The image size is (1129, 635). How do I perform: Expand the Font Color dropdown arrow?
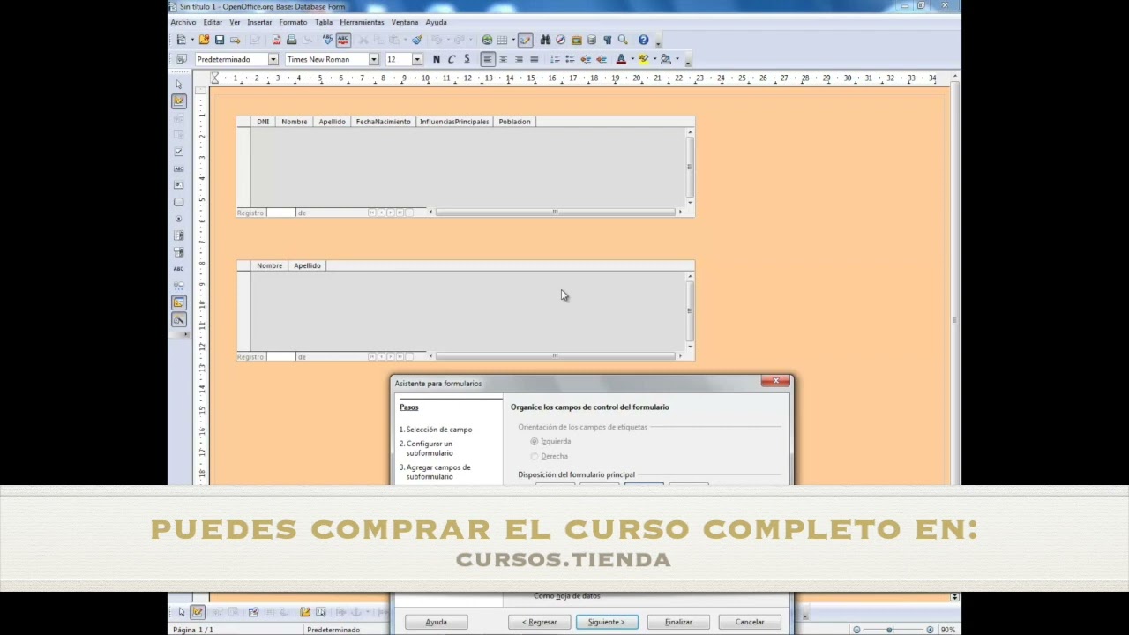(632, 59)
